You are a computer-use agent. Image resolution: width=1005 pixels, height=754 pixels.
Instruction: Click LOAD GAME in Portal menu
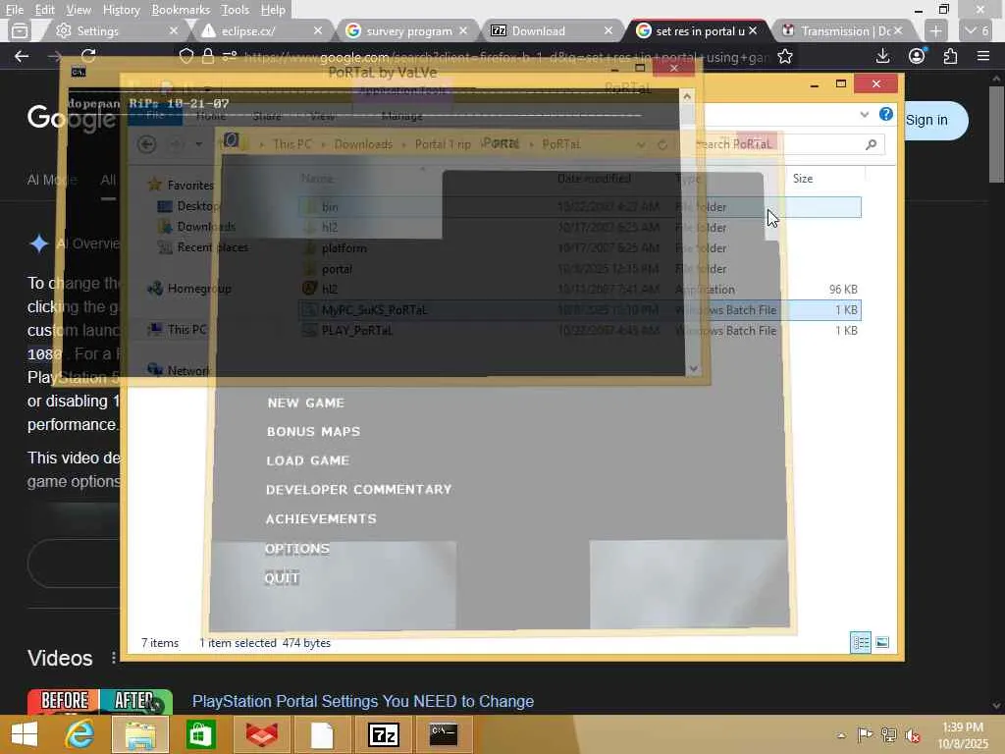click(x=307, y=460)
